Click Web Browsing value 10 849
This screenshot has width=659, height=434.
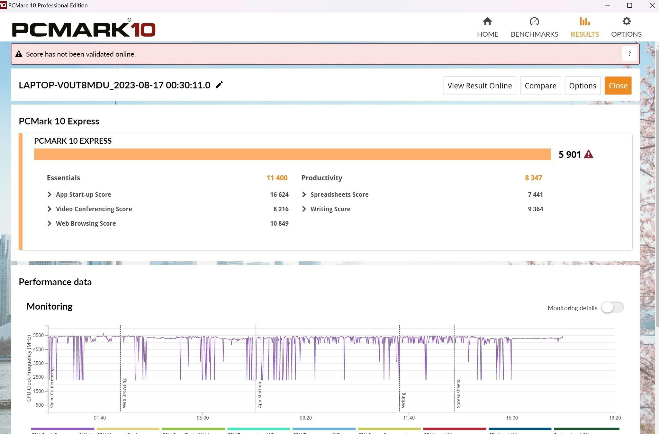click(279, 223)
